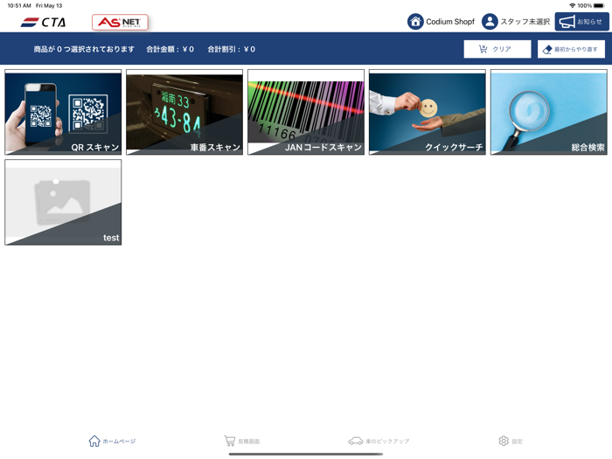Open the AS NET logo button

(120, 22)
